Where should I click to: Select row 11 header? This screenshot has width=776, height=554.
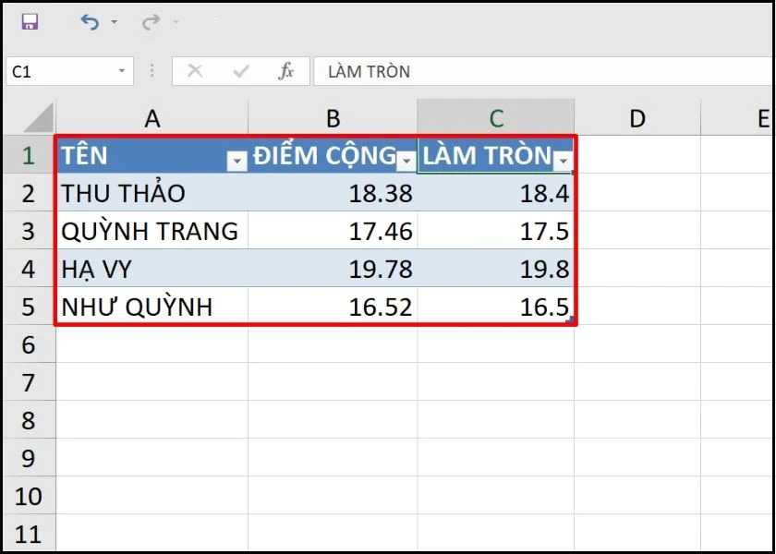point(29,534)
